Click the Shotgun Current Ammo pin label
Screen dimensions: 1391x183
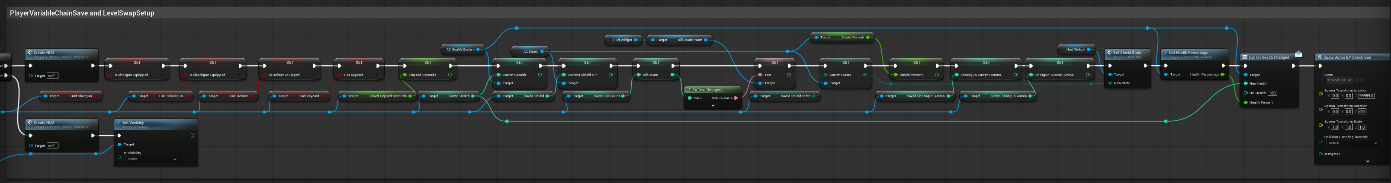pyautogui.click(x=1054, y=75)
